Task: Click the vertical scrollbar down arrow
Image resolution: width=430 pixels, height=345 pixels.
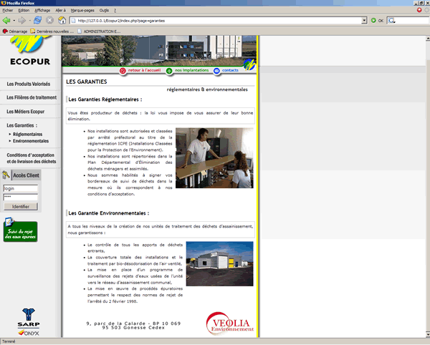Action: click(x=428, y=334)
